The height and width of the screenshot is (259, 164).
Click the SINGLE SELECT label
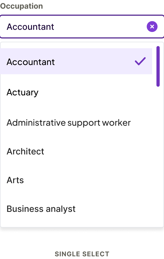82,254
